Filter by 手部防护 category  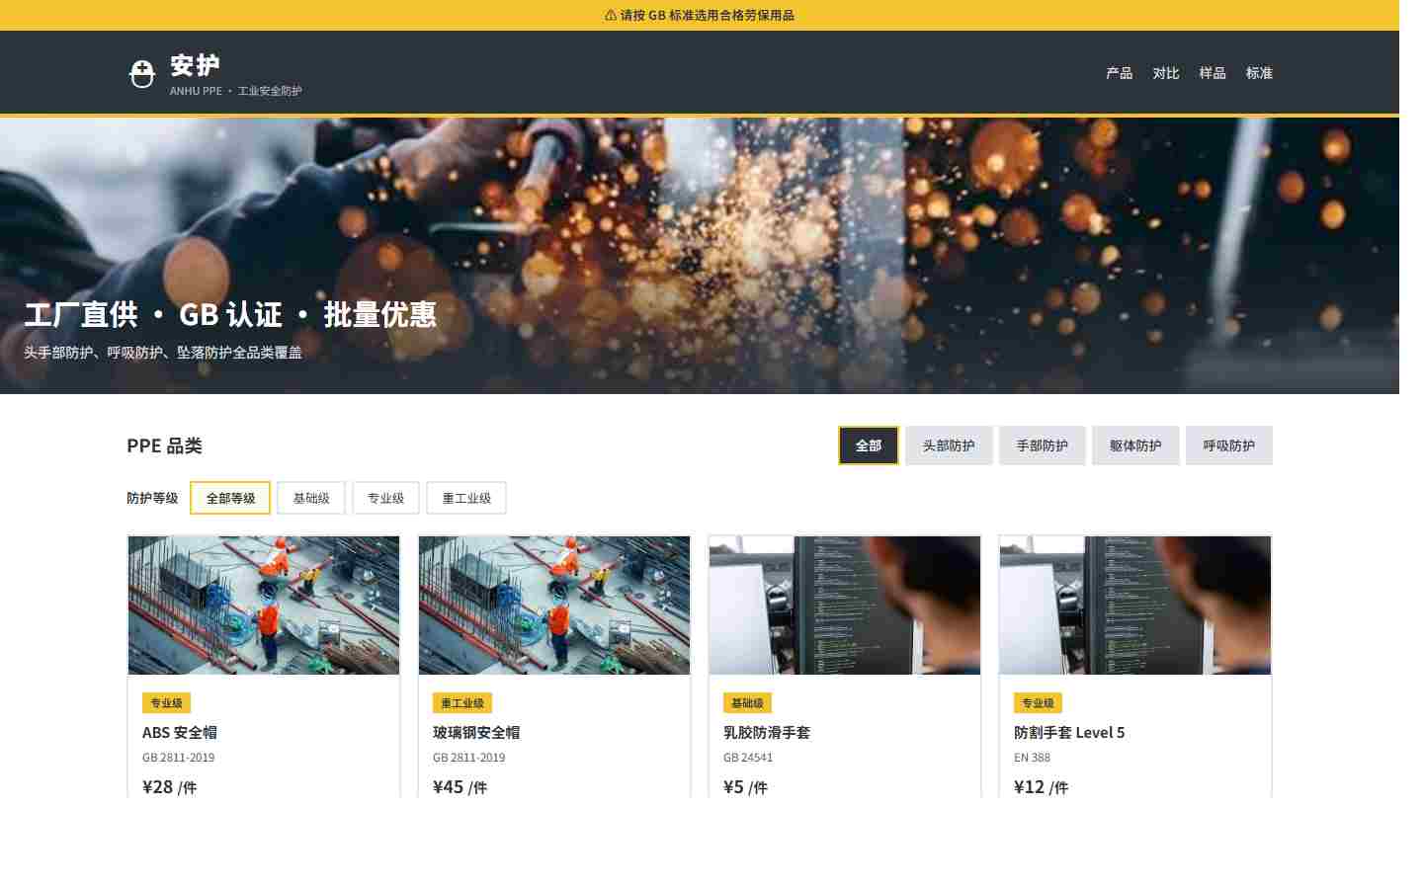(x=1043, y=445)
